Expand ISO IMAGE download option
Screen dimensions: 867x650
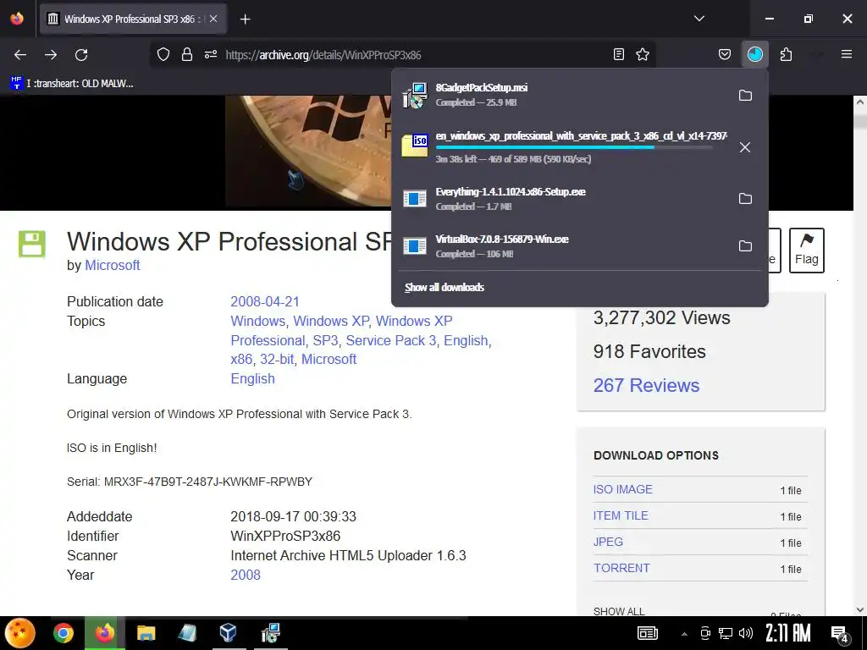click(x=622, y=489)
